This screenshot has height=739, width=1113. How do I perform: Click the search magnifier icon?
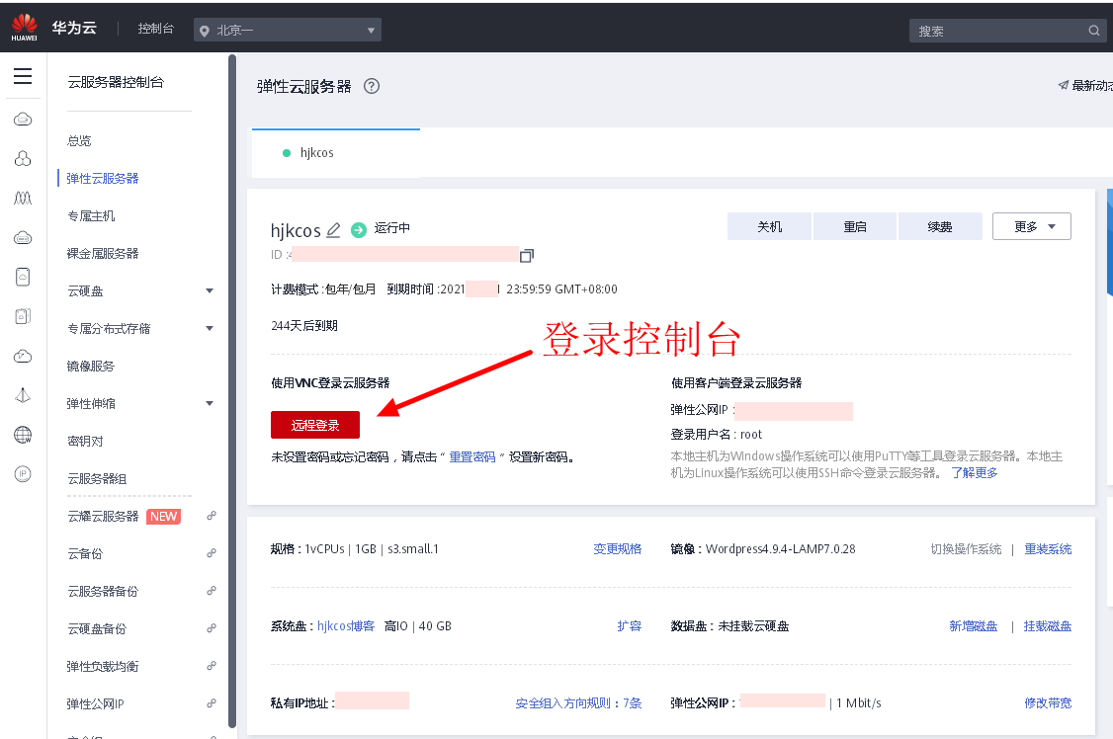(1094, 31)
